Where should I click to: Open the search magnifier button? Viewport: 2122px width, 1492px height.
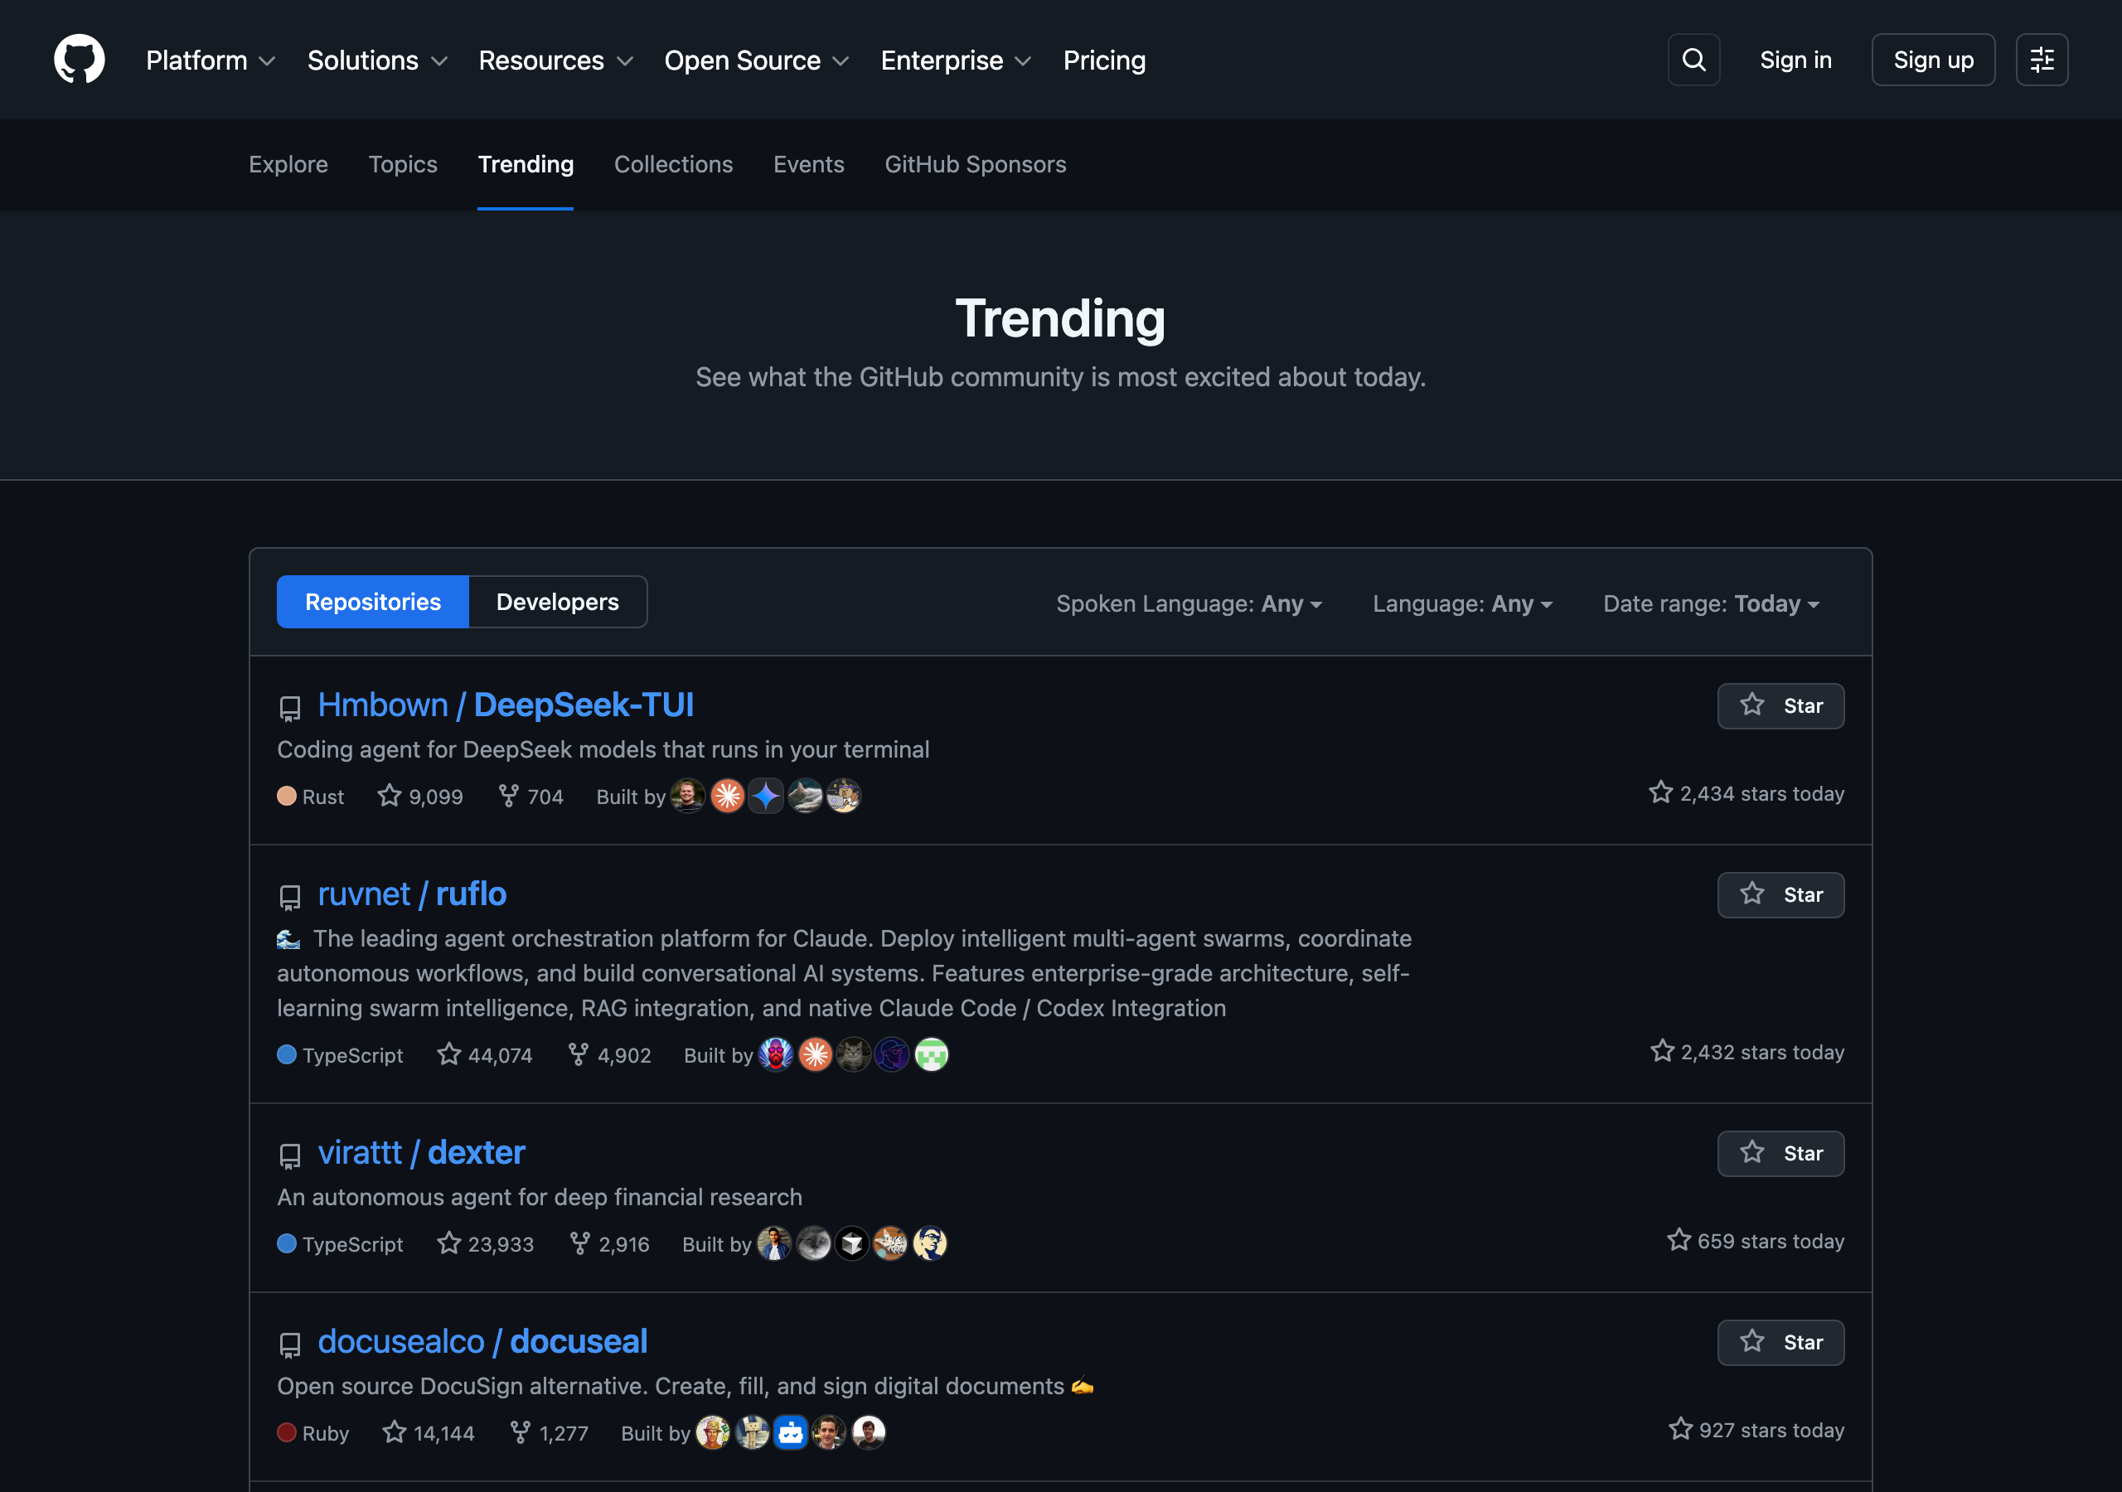tap(1693, 60)
